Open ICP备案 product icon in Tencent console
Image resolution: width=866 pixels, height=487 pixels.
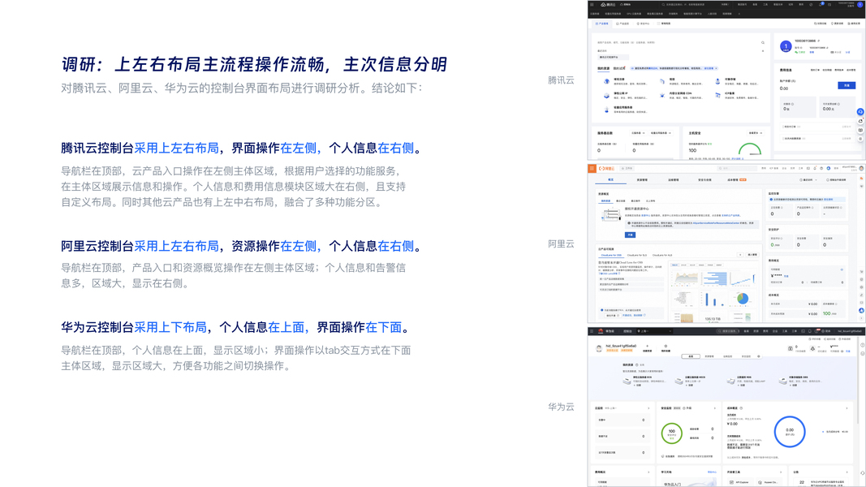tap(717, 95)
